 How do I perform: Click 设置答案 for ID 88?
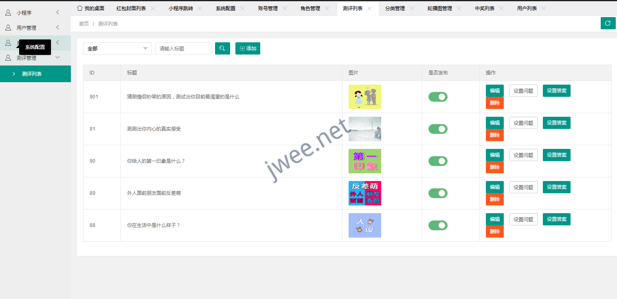pos(557,219)
